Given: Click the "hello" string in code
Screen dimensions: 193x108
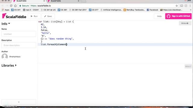Looking at the screenshot, I should 45,33.
